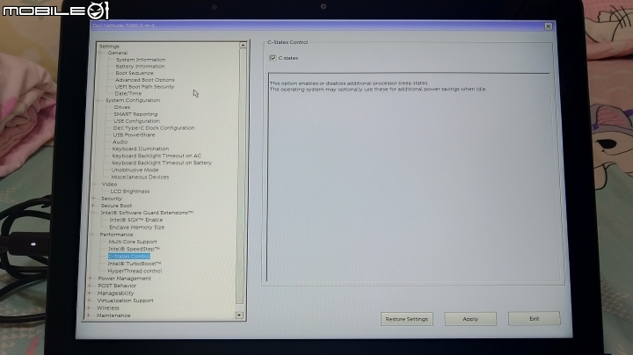This screenshot has width=633, height=355.
Task: Expand the POST Behavior node
Action: click(x=90, y=286)
